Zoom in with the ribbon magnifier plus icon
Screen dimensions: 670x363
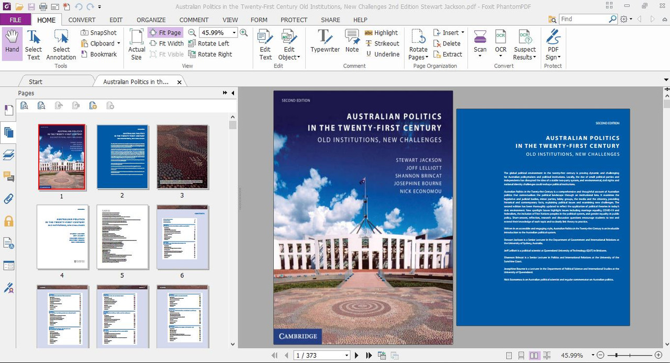244,32
